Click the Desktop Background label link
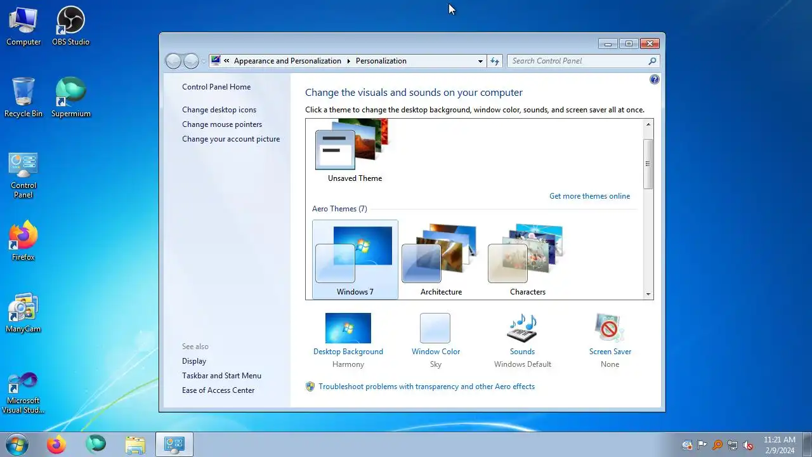812x457 pixels. pos(348,352)
